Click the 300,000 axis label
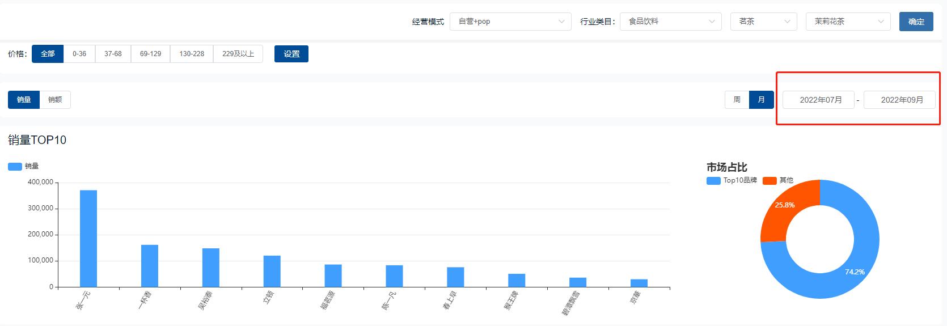The image size is (947, 326). tap(40, 208)
